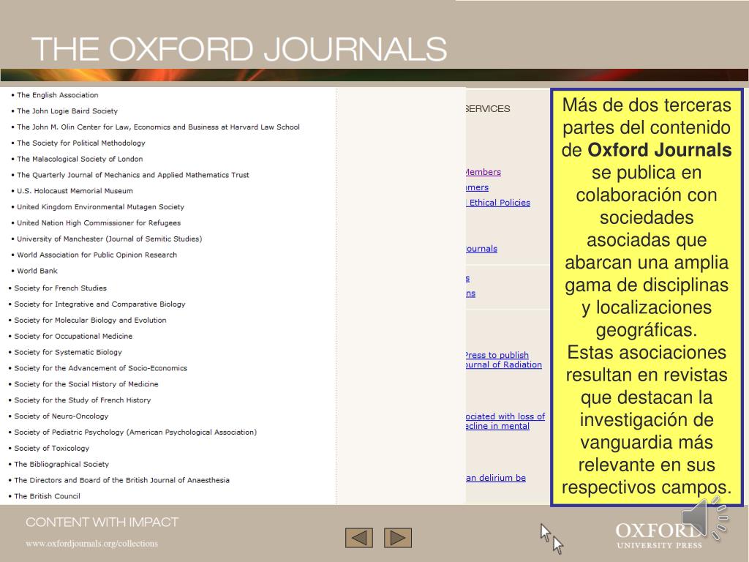Select The English Association entry
Image resolution: width=749 pixels, height=562 pixels.
tap(57, 95)
